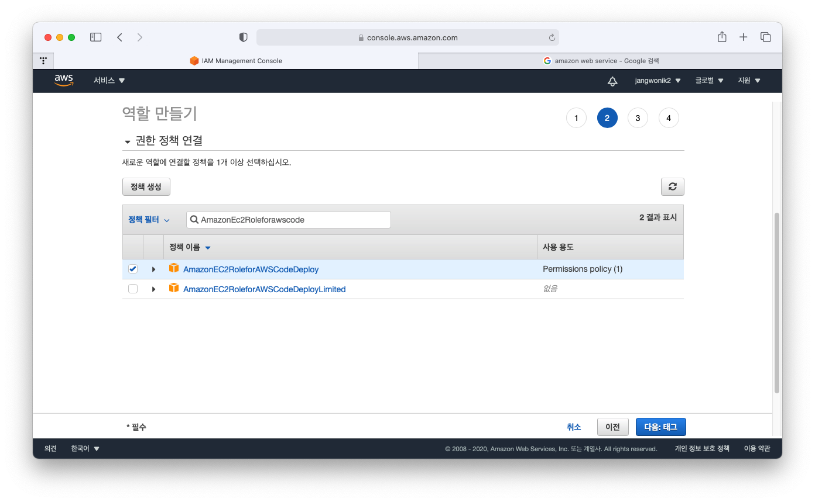Go to step 1 of the wizard
815x502 pixels.
point(576,118)
